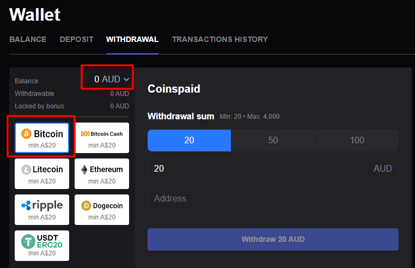Click the chevron next to 0 AUD

click(x=127, y=80)
